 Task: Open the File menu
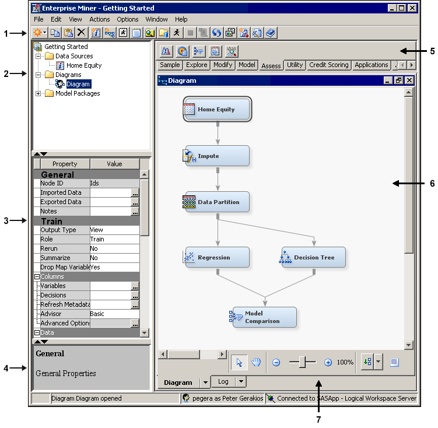click(x=38, y=19)
